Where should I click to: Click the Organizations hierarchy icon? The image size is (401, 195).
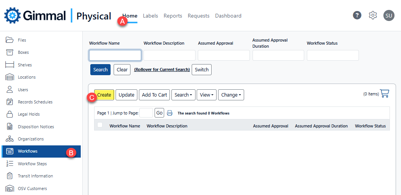coord(10,139)
